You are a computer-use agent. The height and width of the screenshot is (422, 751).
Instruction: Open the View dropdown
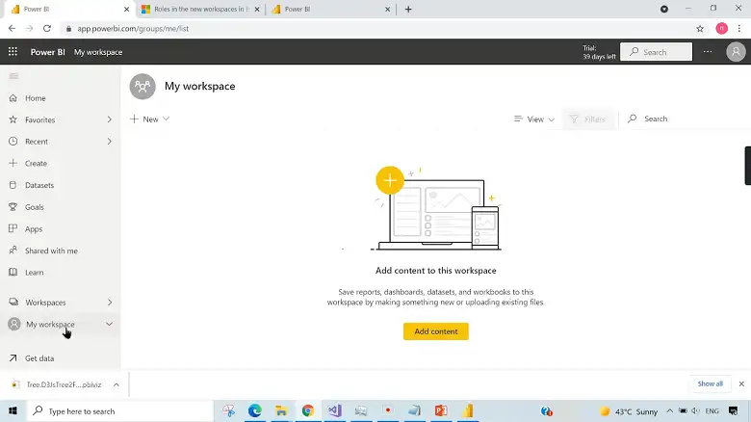[x=534, y=119]
